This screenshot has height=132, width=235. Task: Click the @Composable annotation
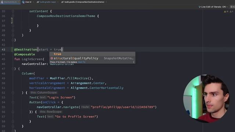(x=25, y=54)
